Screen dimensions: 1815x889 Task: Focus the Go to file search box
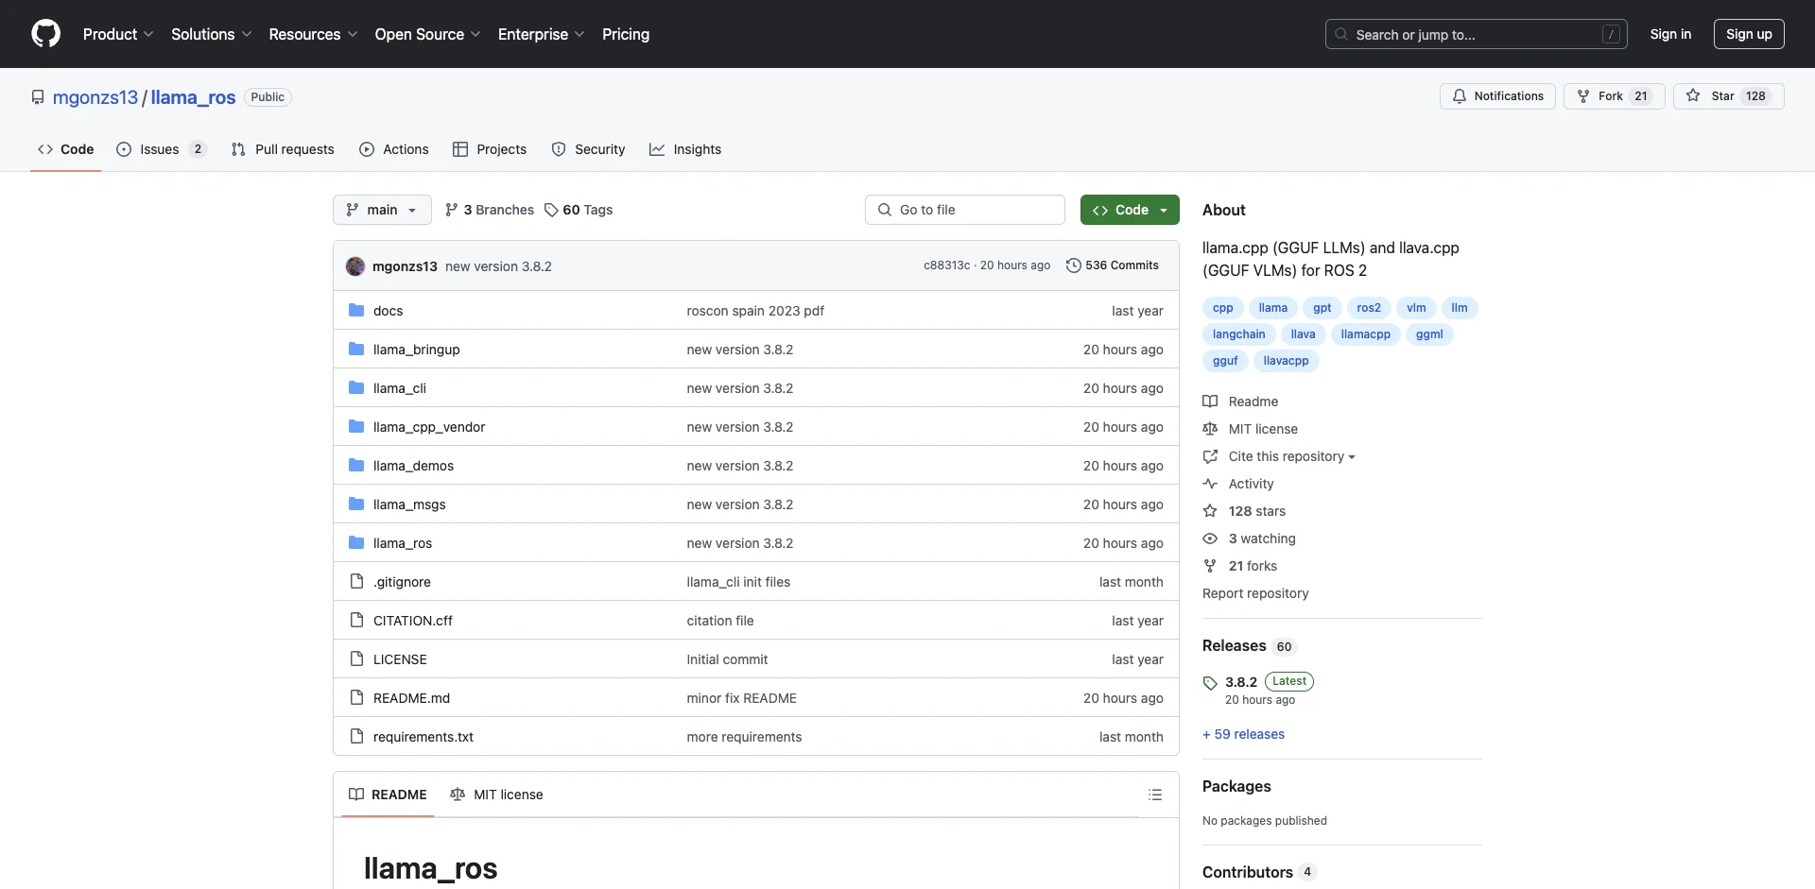[x=964, y=210]
